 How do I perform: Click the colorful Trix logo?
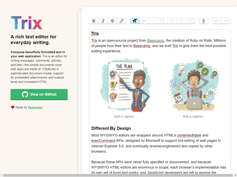pos(27,23)
